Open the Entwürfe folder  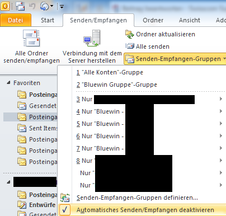point(42,205)
